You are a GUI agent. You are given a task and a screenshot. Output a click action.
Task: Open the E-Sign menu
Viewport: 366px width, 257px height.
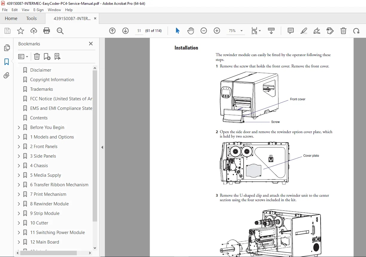coord(39,10)
